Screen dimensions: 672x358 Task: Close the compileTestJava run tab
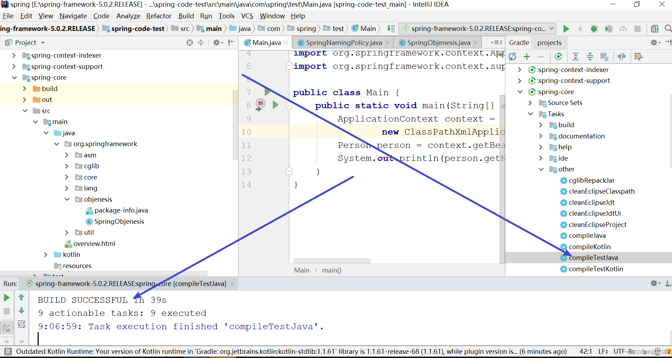tap(232, 284)
